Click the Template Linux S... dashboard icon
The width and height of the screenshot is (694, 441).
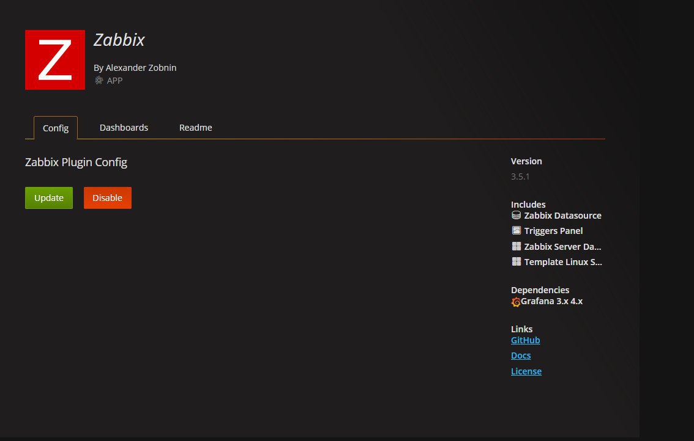pyautogui.click(x=516, y=261)
